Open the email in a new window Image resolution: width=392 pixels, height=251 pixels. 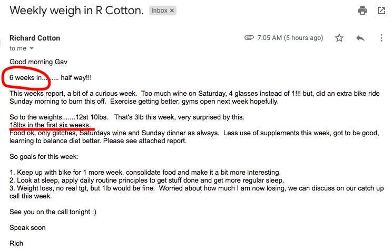(x=381, y=11)
